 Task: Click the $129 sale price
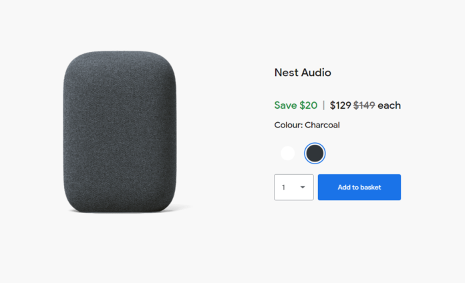click(341, 105)
